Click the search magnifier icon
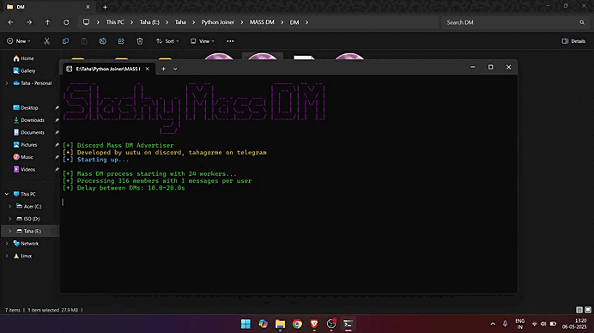The image size is (594, 333). (x=582, y=22)
